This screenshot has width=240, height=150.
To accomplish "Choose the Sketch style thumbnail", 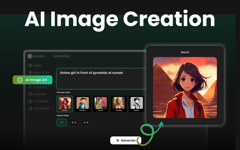I will pos(136,104).
